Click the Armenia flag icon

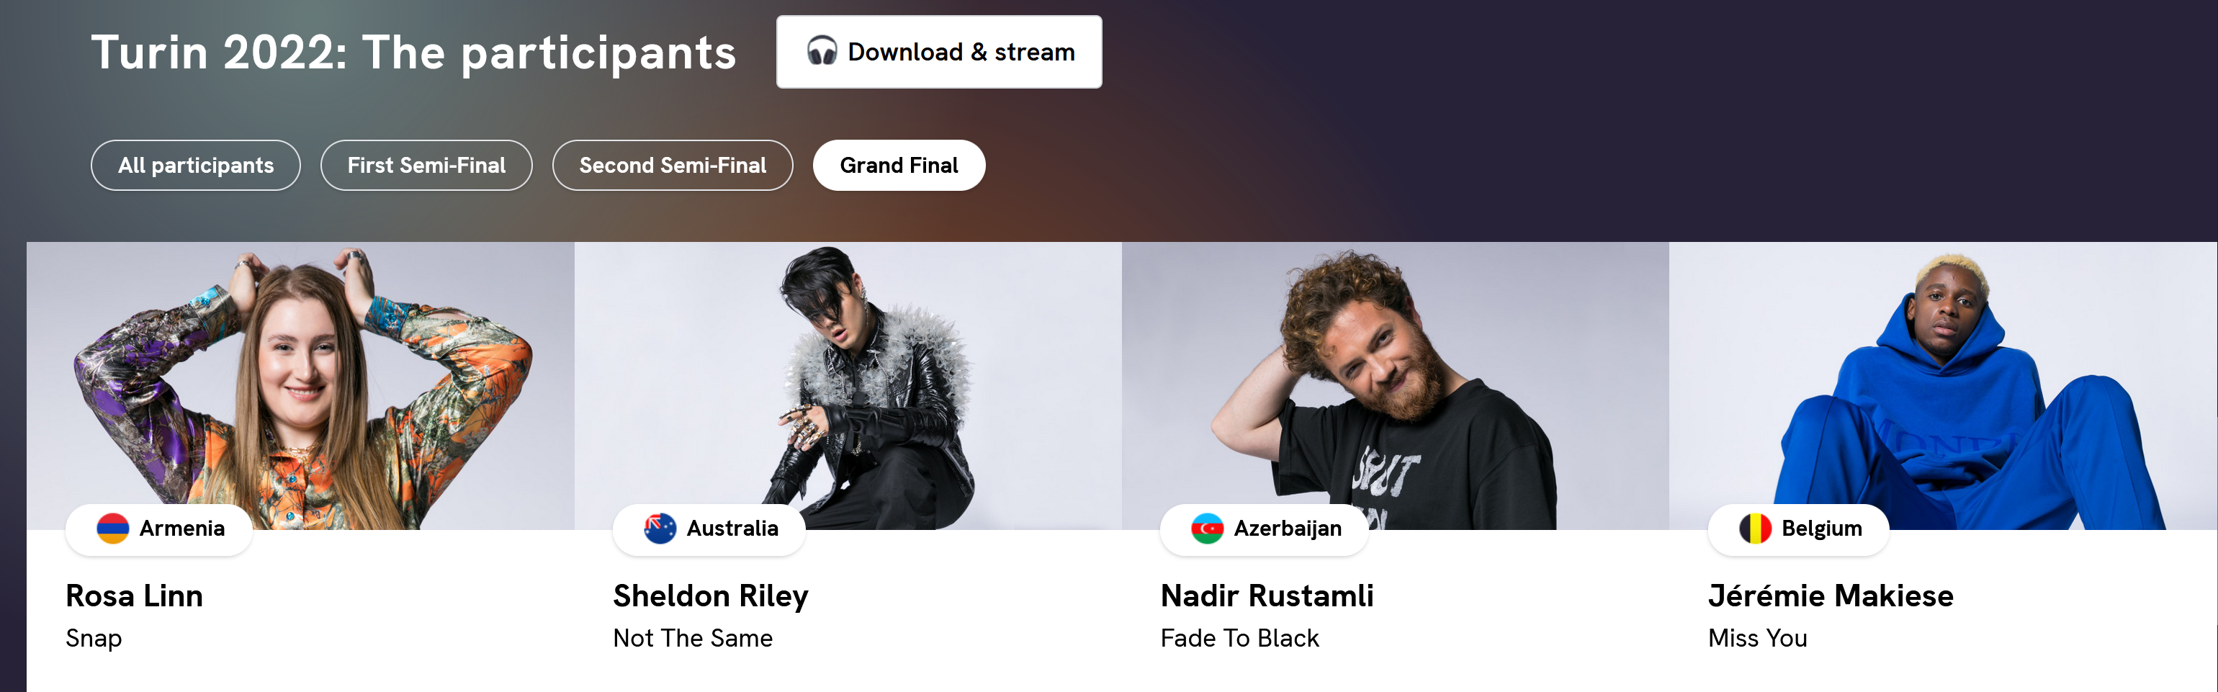113,529
